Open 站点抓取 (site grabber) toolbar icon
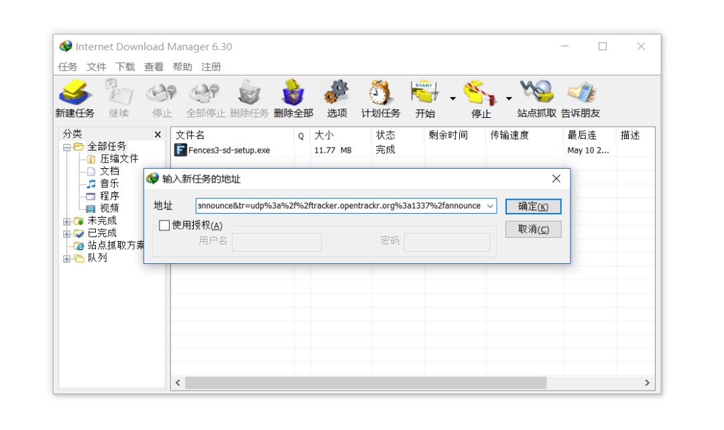Screen dimensions: 724x430 [536, 92]
